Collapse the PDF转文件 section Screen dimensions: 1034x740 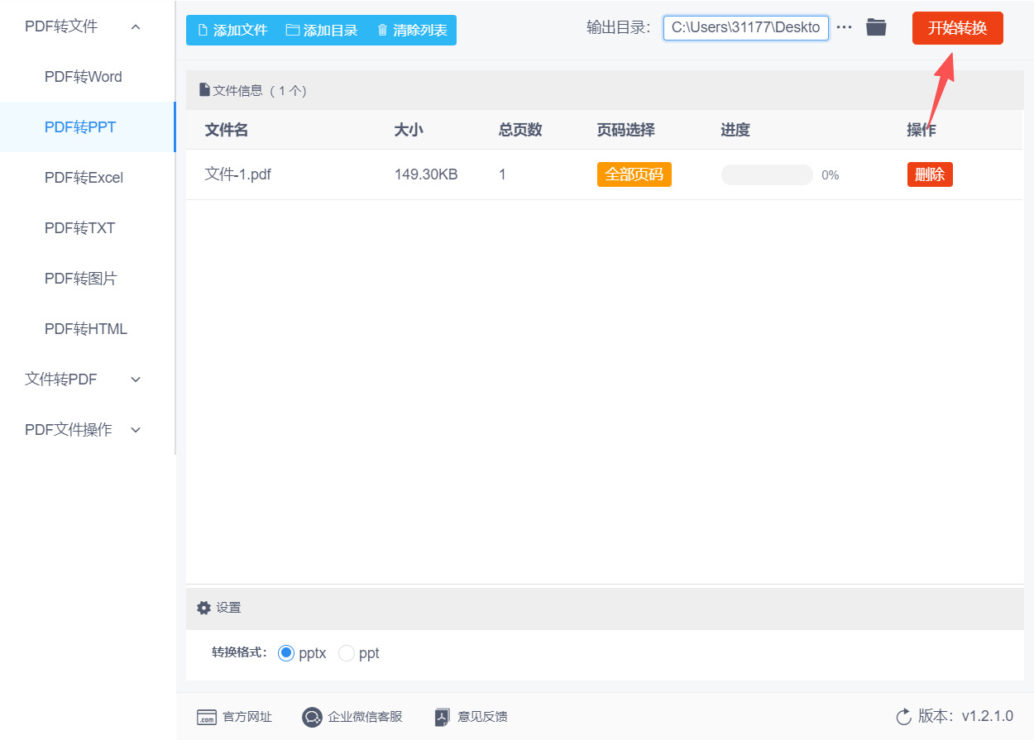click(135, 26)
